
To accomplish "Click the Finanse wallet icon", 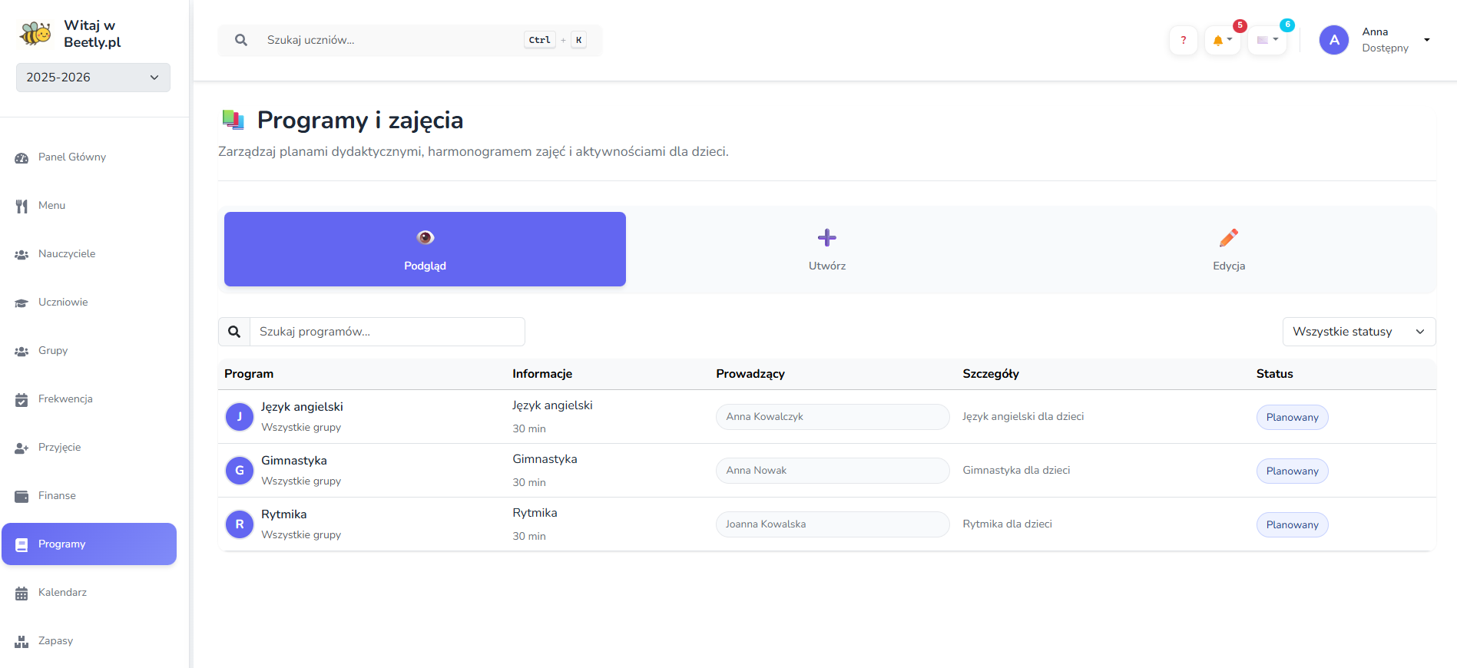I will coord(22,496).
